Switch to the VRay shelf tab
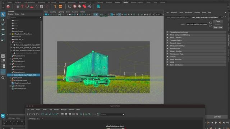 pyautogui.click(x=155, y=3)
